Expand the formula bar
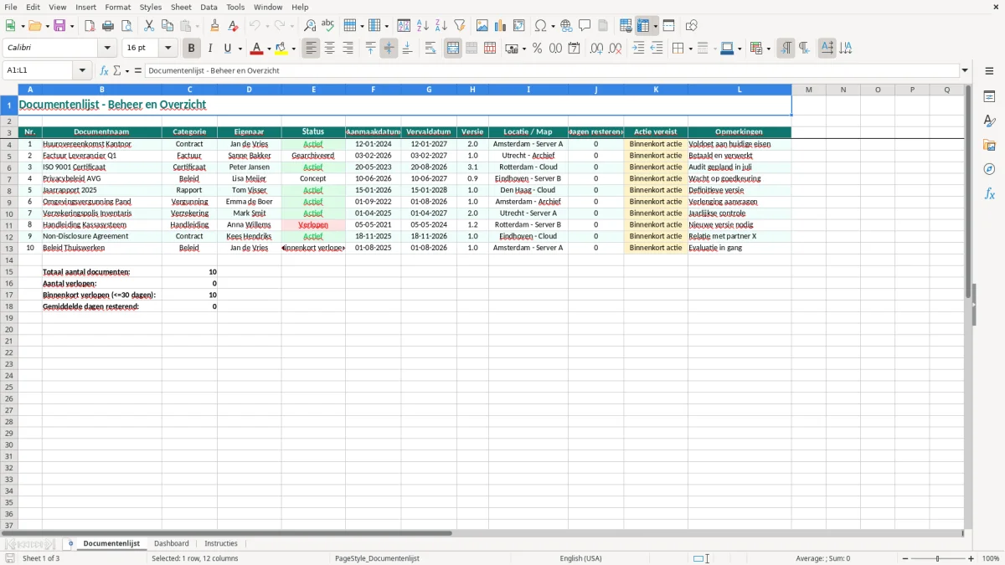 tap(965, 71)
